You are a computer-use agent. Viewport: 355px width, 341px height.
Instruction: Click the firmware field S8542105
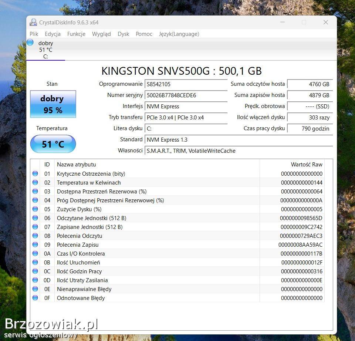tap(186, 84)
